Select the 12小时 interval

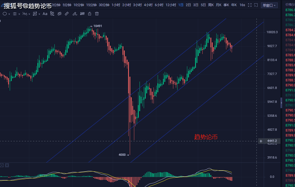point(171,5)
